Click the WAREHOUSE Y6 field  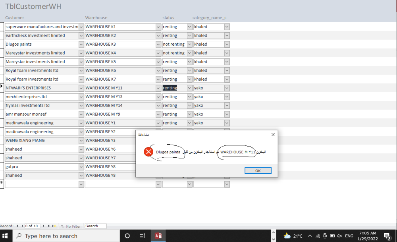point(110,149)
